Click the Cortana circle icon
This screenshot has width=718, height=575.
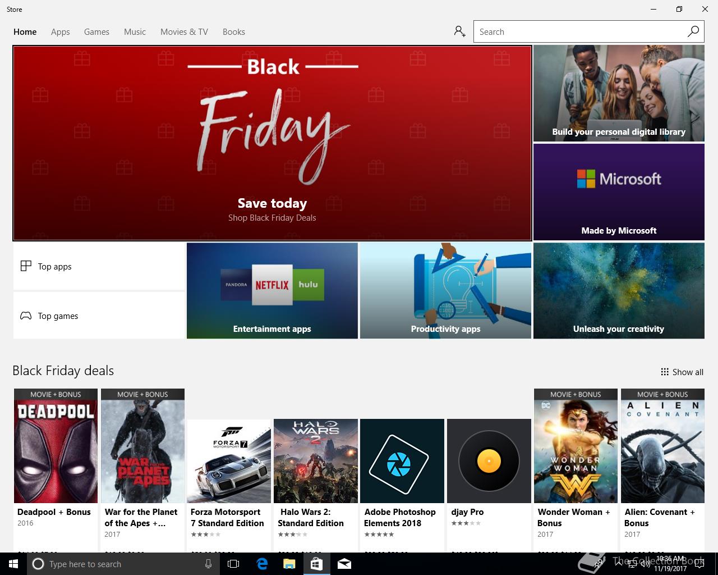(x=38, y=564)
